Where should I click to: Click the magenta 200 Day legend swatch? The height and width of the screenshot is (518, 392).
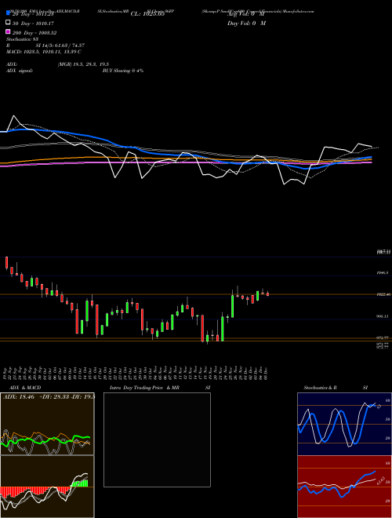point(9,31)
